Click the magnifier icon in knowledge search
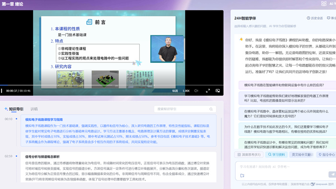This screenshot has height=189, width=336. (211, 109)
